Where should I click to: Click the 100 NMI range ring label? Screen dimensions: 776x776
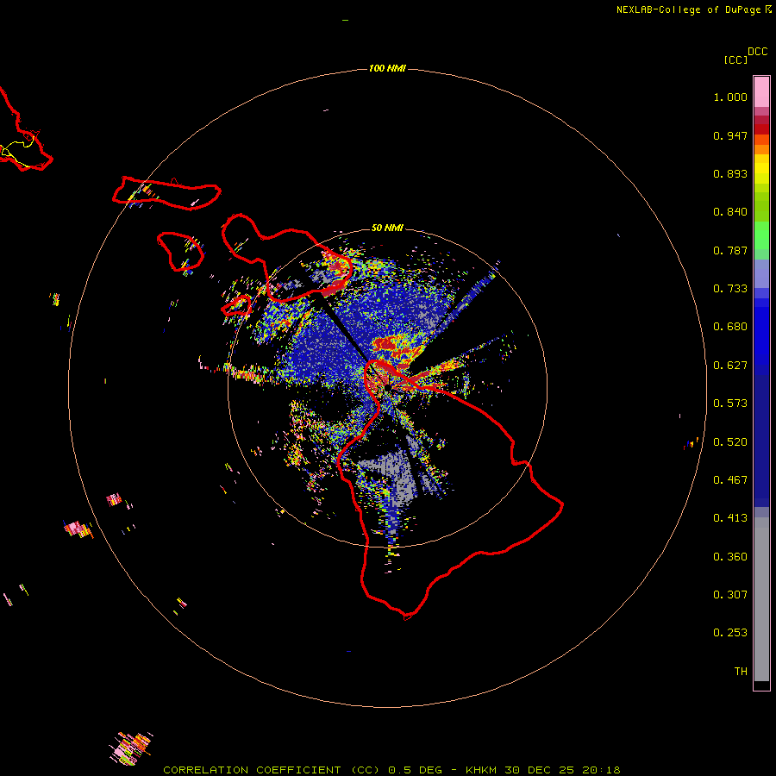[387, 68]
